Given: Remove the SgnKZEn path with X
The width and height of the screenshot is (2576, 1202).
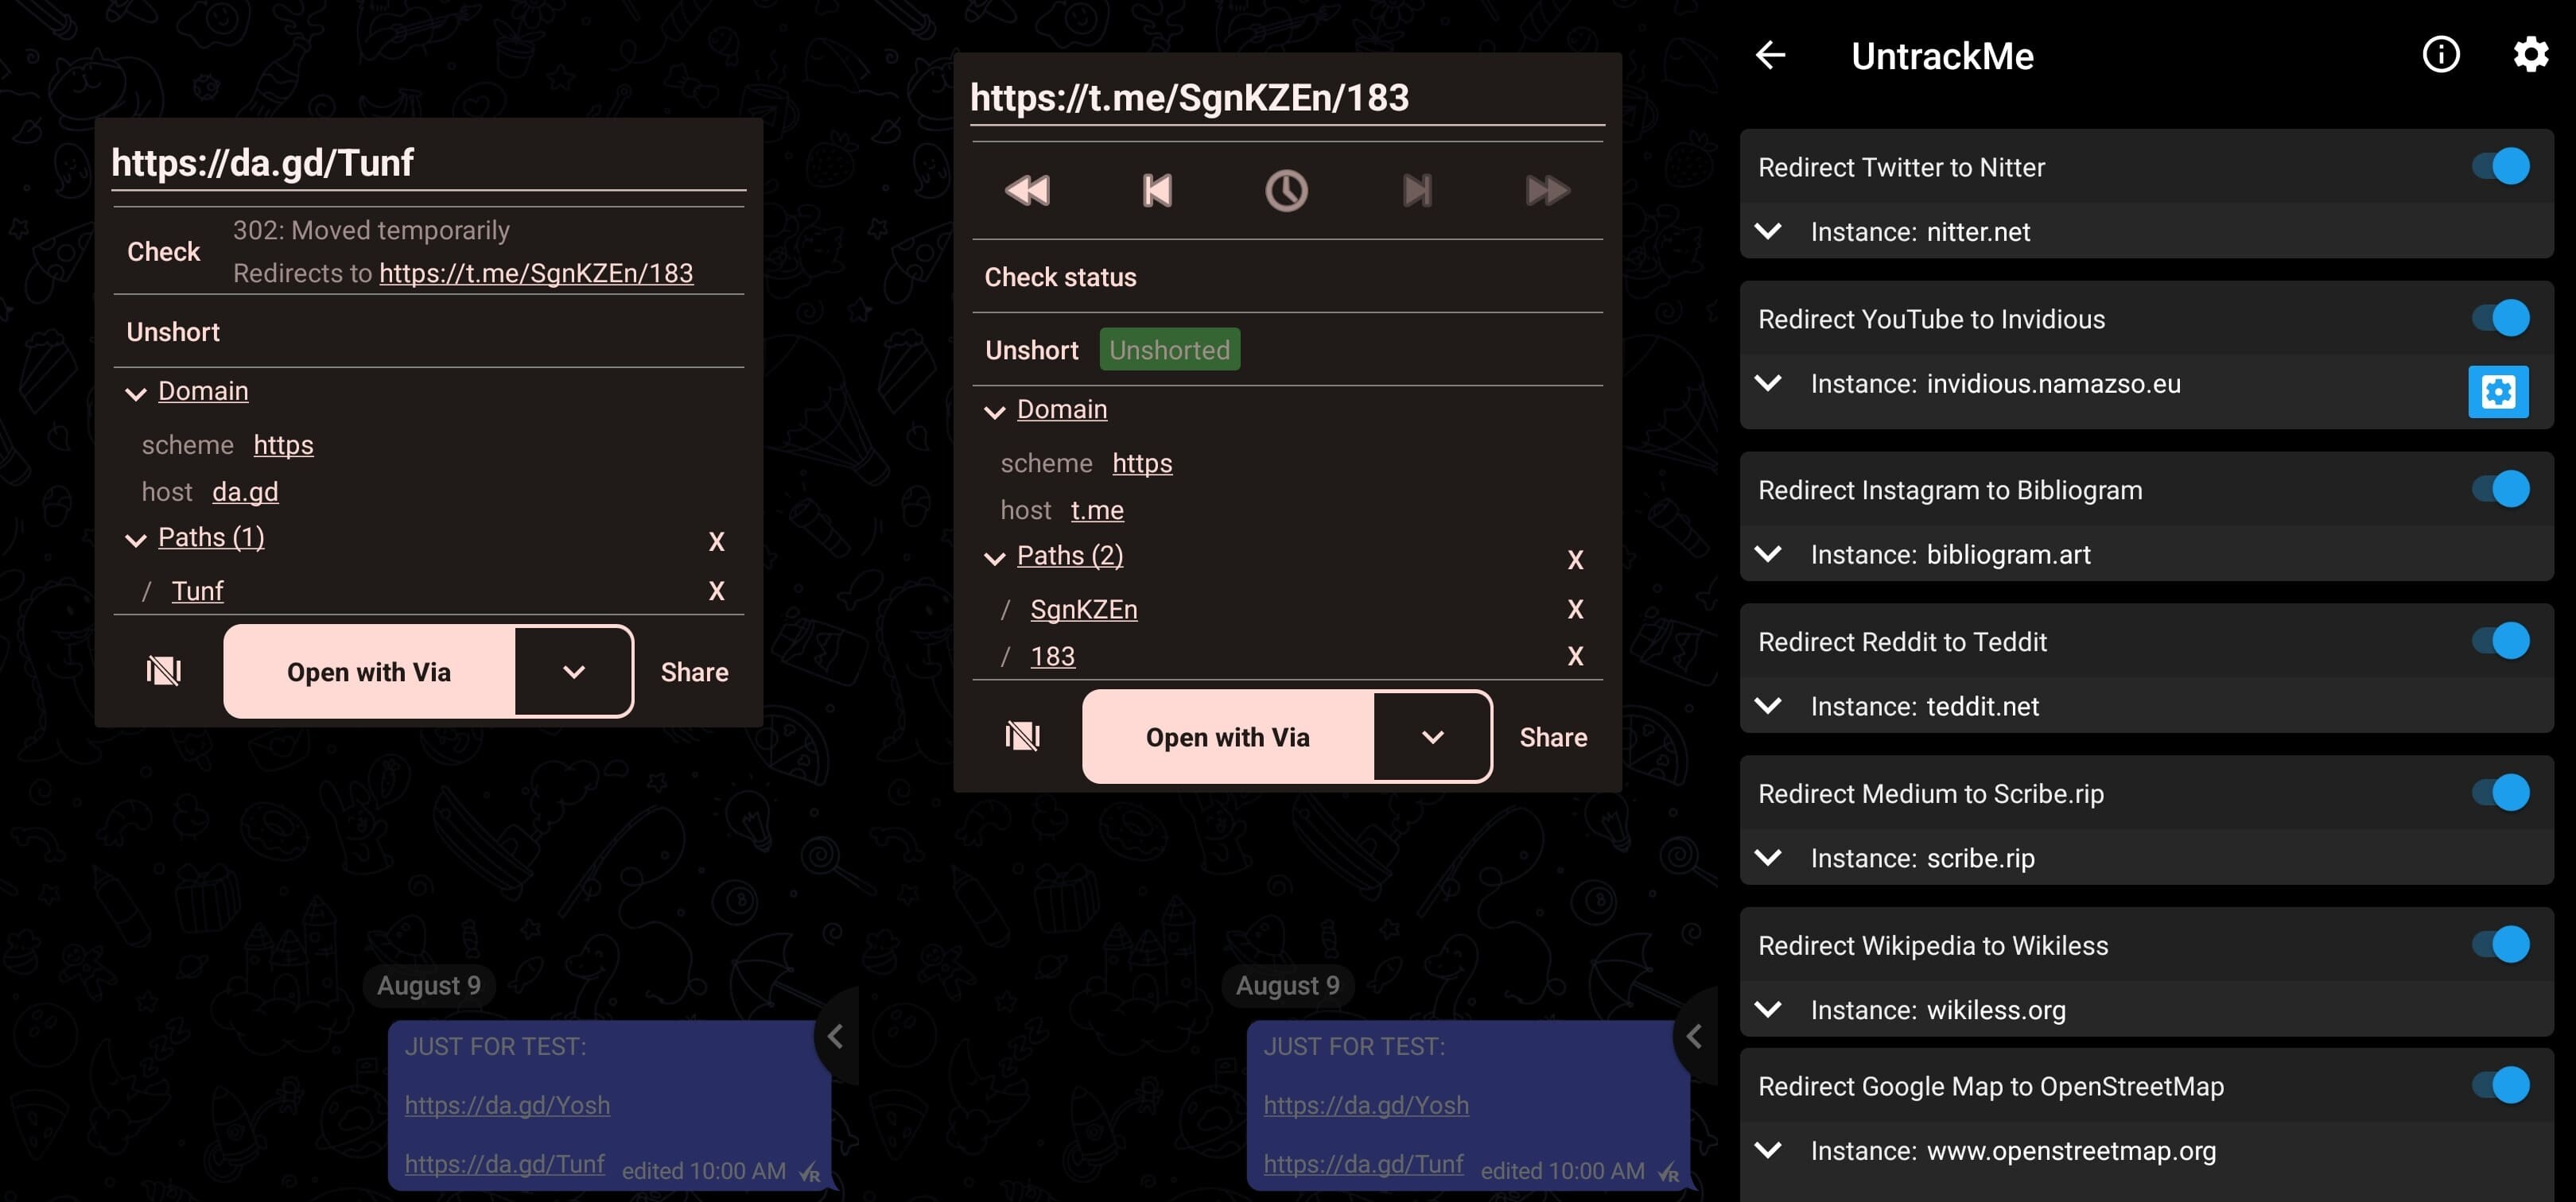Looking at the screenshot, I should pos(1575,608).
